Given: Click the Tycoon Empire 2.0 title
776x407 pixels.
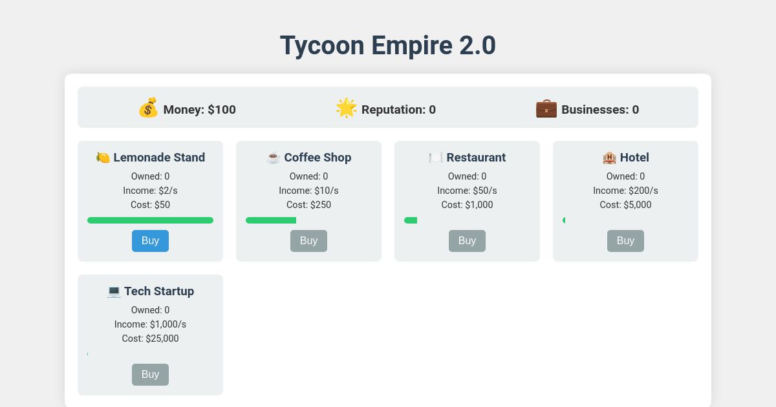Looking at the screenshot, I should pyautogui.click(x=387, y=45).
